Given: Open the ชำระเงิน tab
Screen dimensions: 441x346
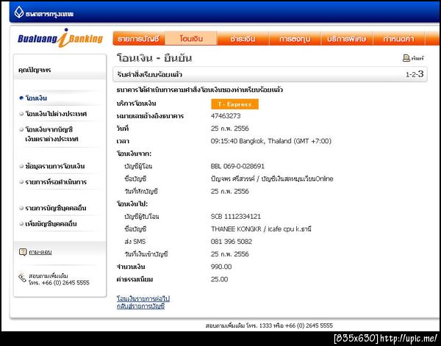Looking at the screenshot, I should [x=243, y=38].
